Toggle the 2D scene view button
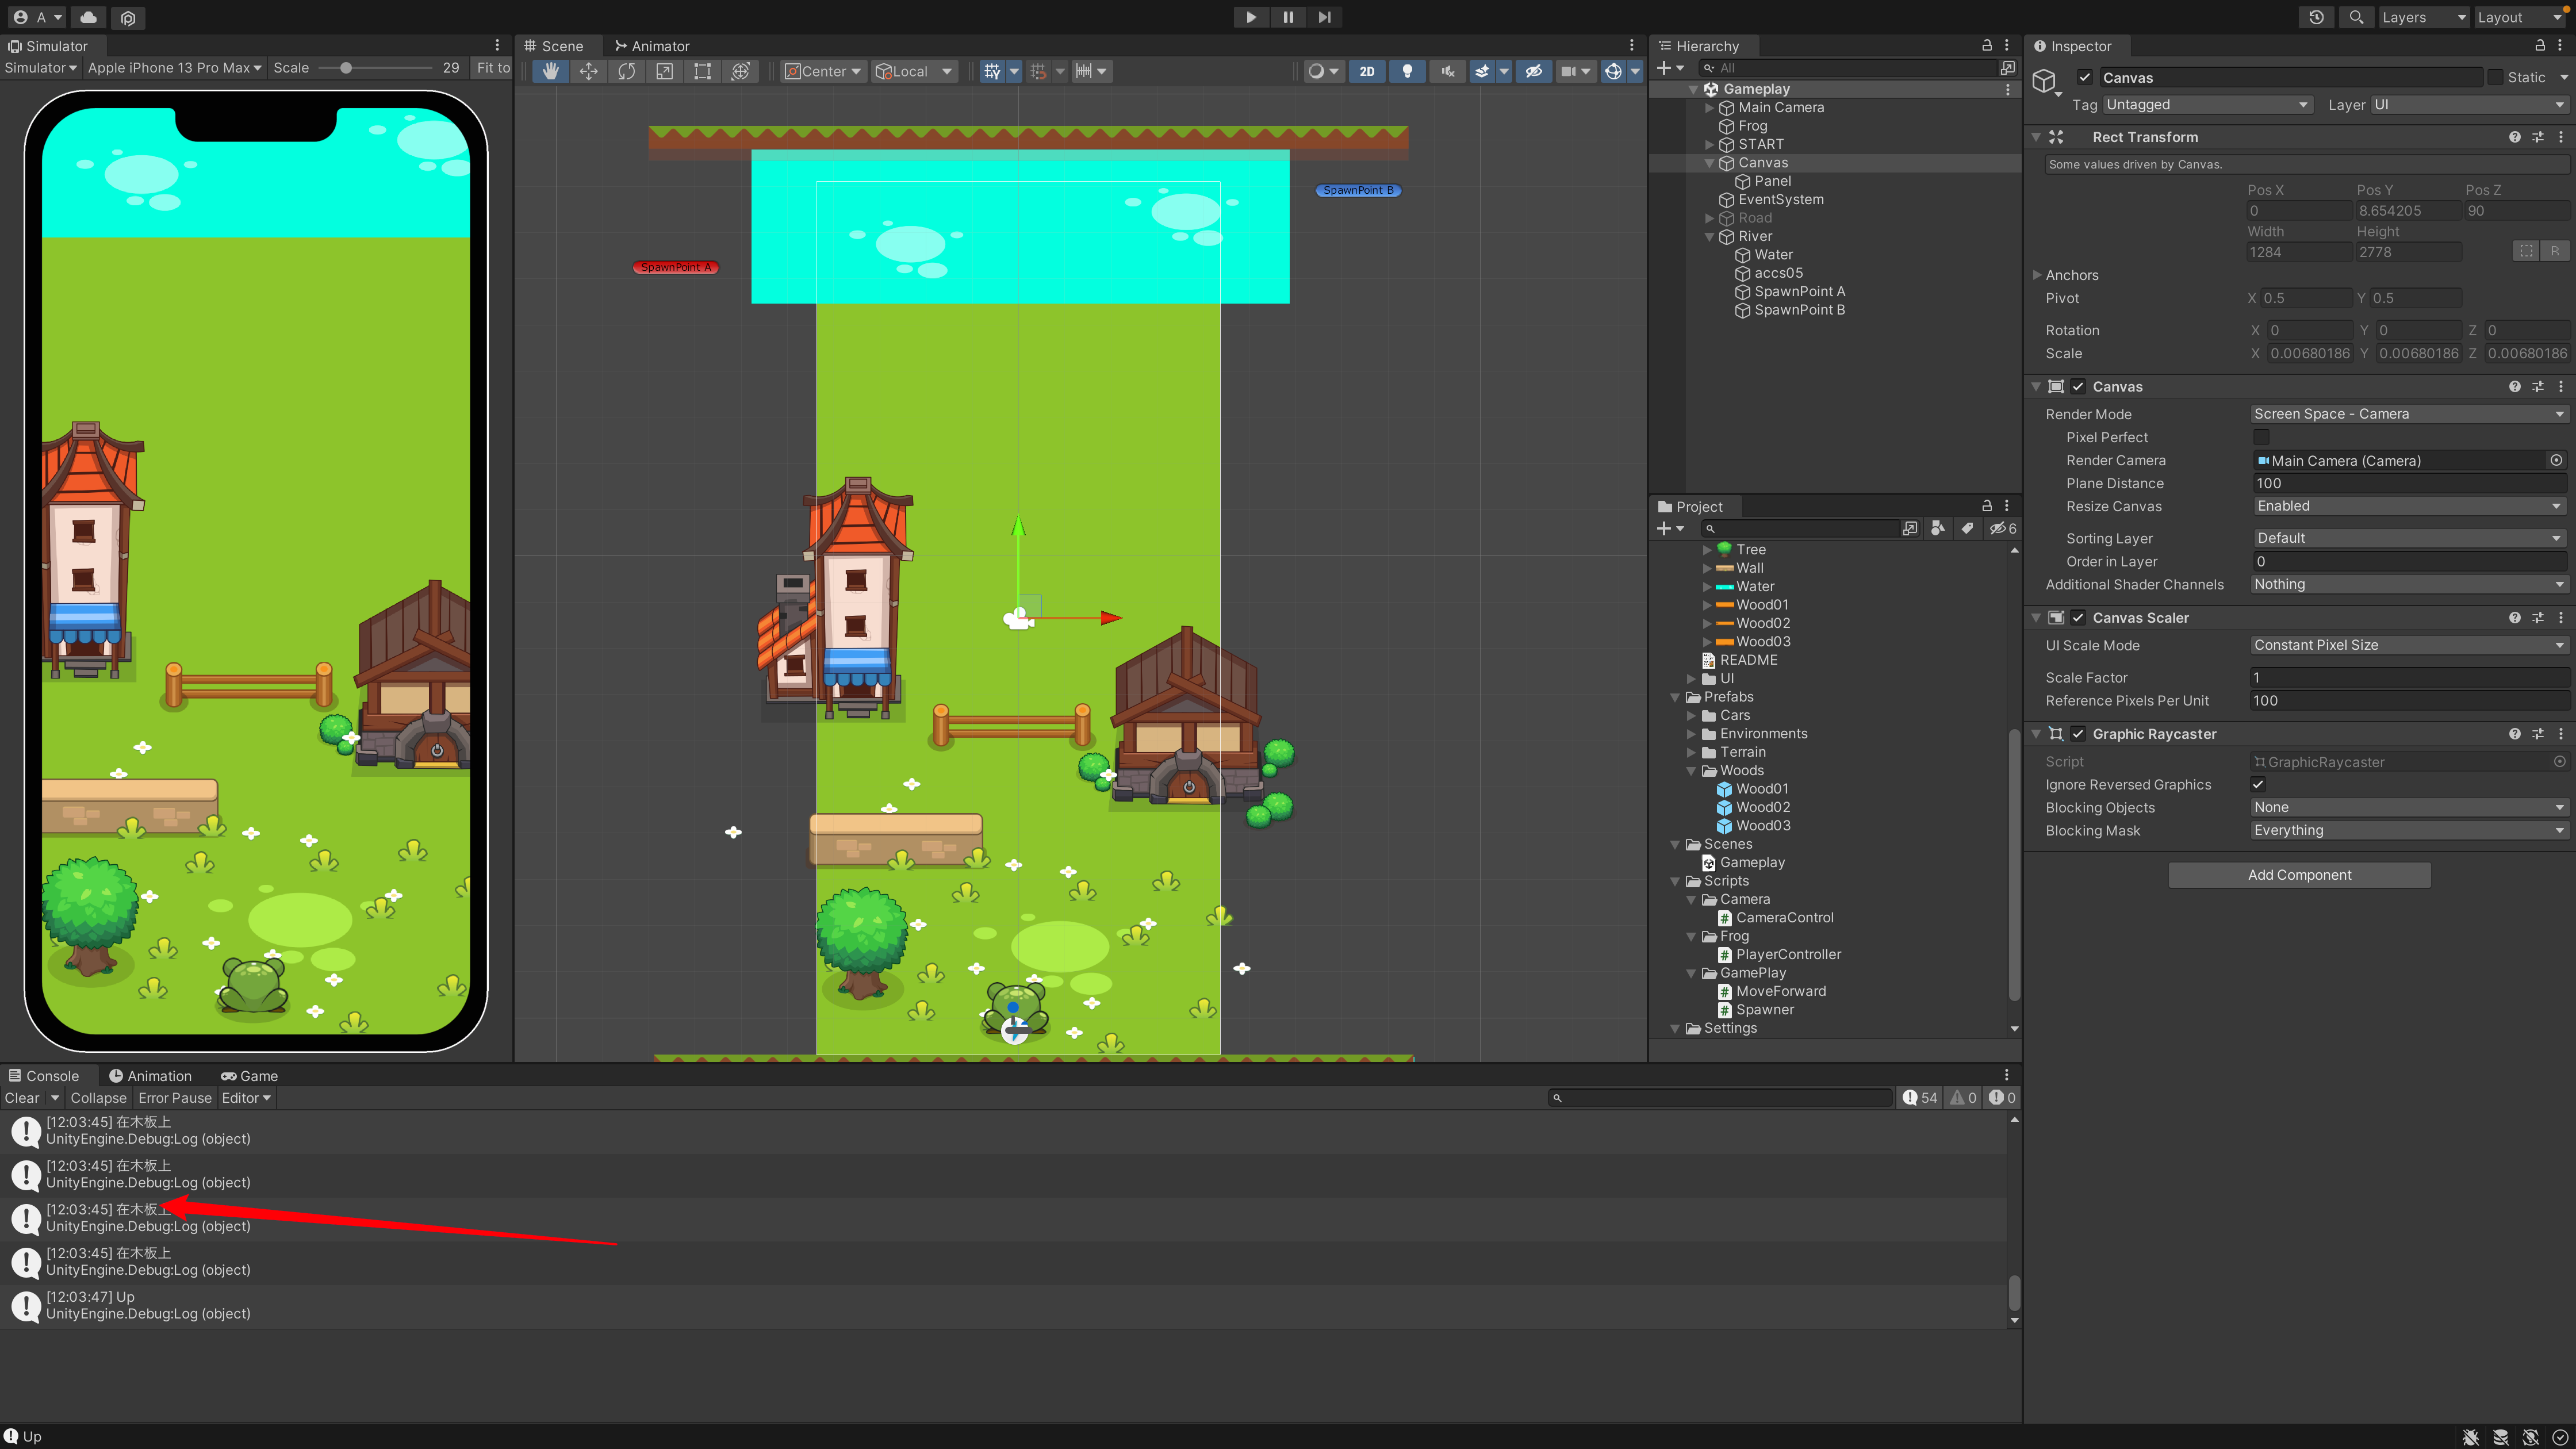Image resolution: width=2576 pixels, height=1449 pixels. coord(1367,71)
